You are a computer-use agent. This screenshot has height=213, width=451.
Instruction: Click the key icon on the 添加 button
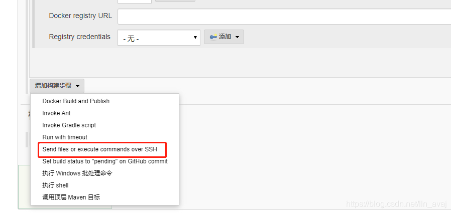click(x=213, y=37)
